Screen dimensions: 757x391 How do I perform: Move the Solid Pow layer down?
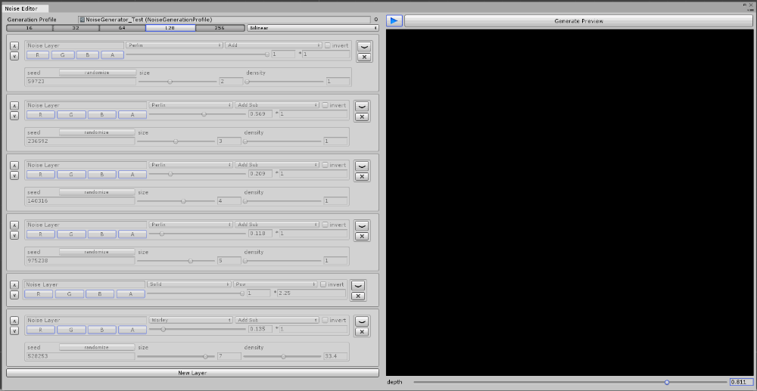coord(14,296)
